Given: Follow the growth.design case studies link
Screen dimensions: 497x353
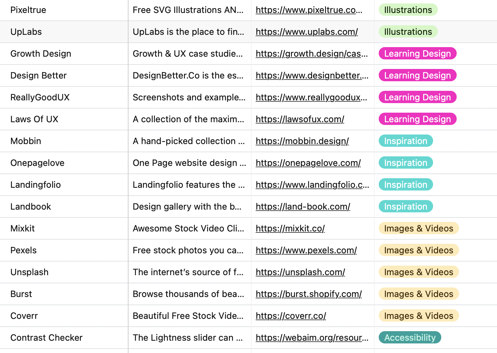Looking at the screenshot, I should pyautogui.click(x=312, y=54).
